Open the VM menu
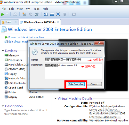 tap(28, 9)
